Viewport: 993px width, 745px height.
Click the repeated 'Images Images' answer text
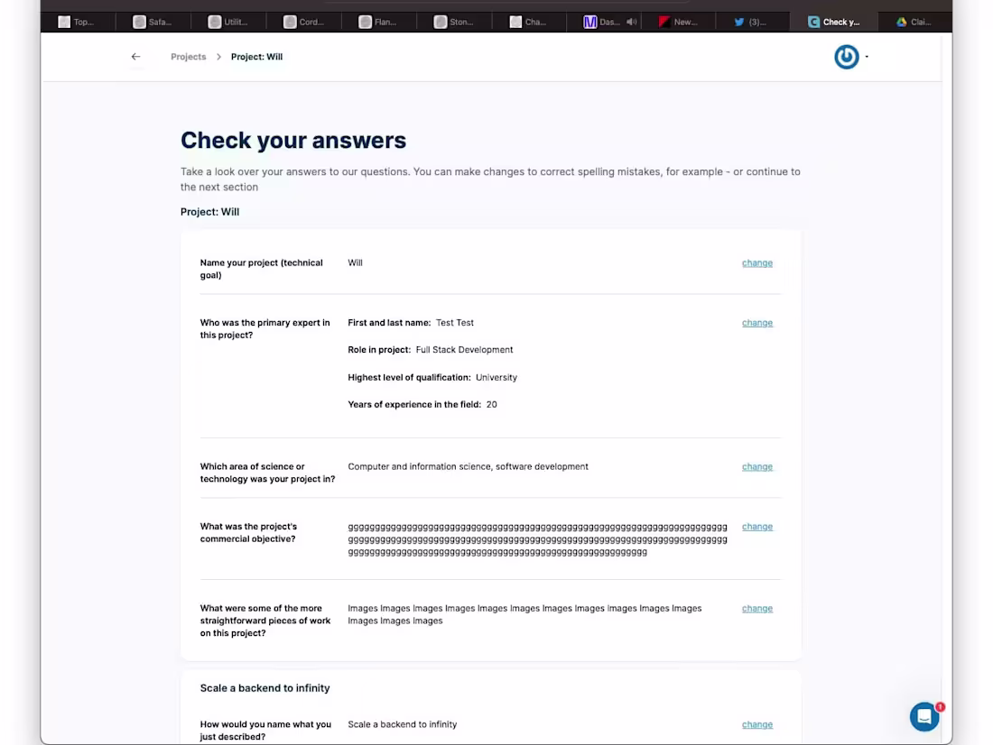pos(524,614)
